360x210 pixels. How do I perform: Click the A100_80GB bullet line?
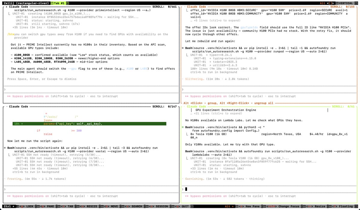[84, 55]
